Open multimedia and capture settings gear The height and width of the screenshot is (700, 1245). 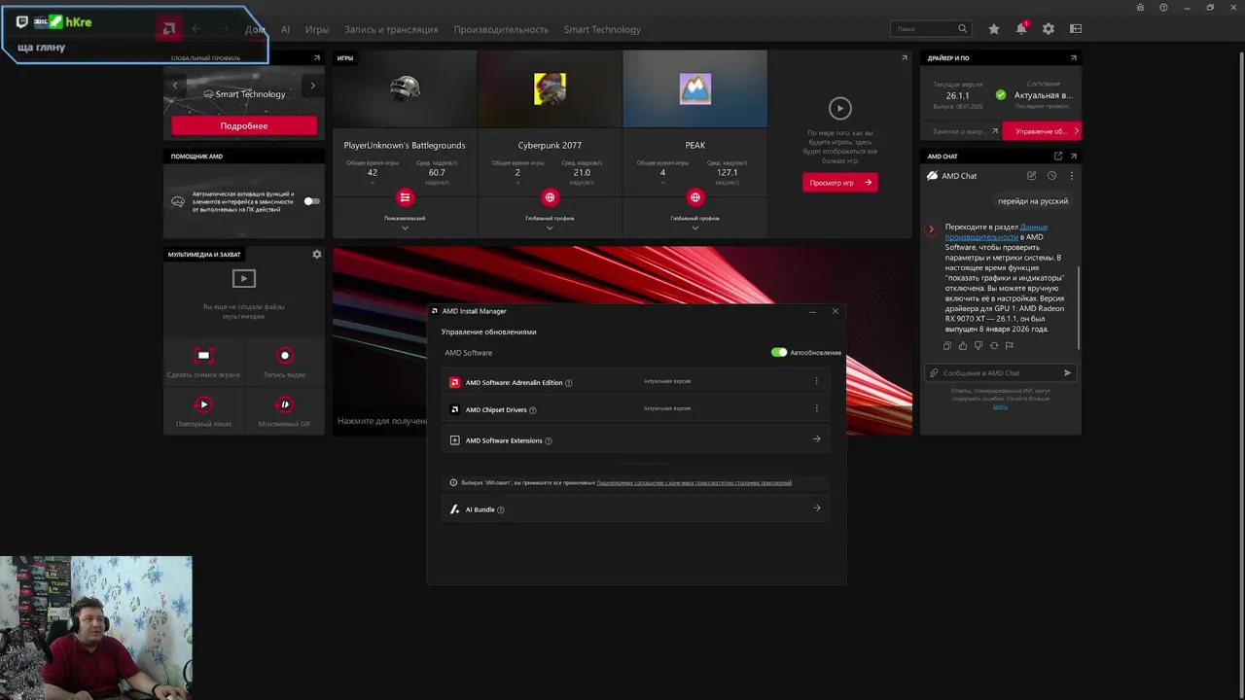pyautogui.click(x=316, y=254)
